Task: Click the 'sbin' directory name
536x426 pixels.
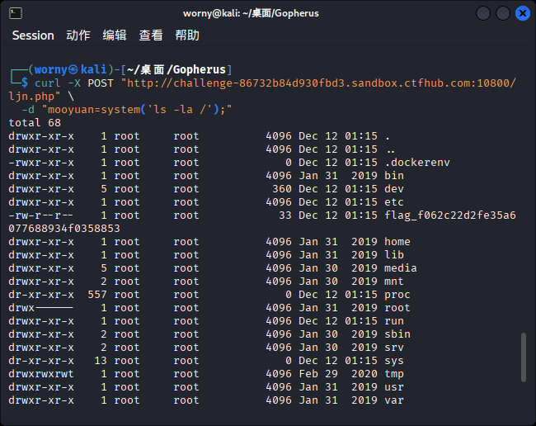Action: coord(397,334)
